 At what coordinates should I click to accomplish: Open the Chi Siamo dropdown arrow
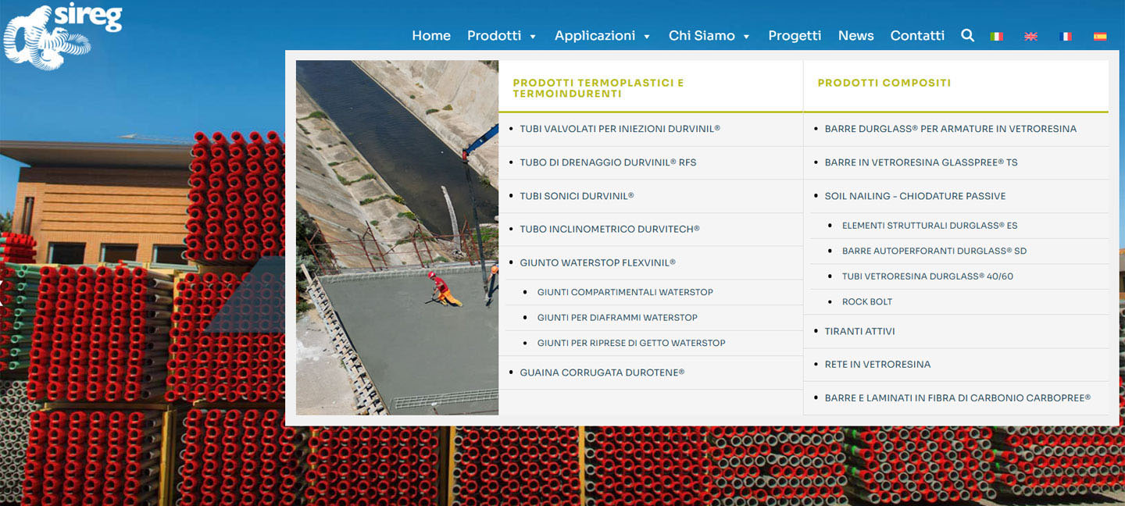pyautogui.click(x=746, y=37)
